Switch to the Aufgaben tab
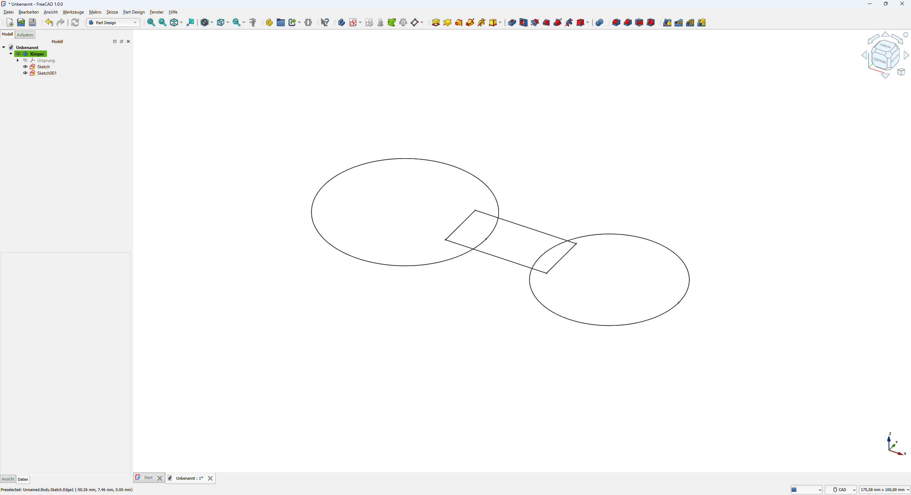 click(x=25, y=35)
